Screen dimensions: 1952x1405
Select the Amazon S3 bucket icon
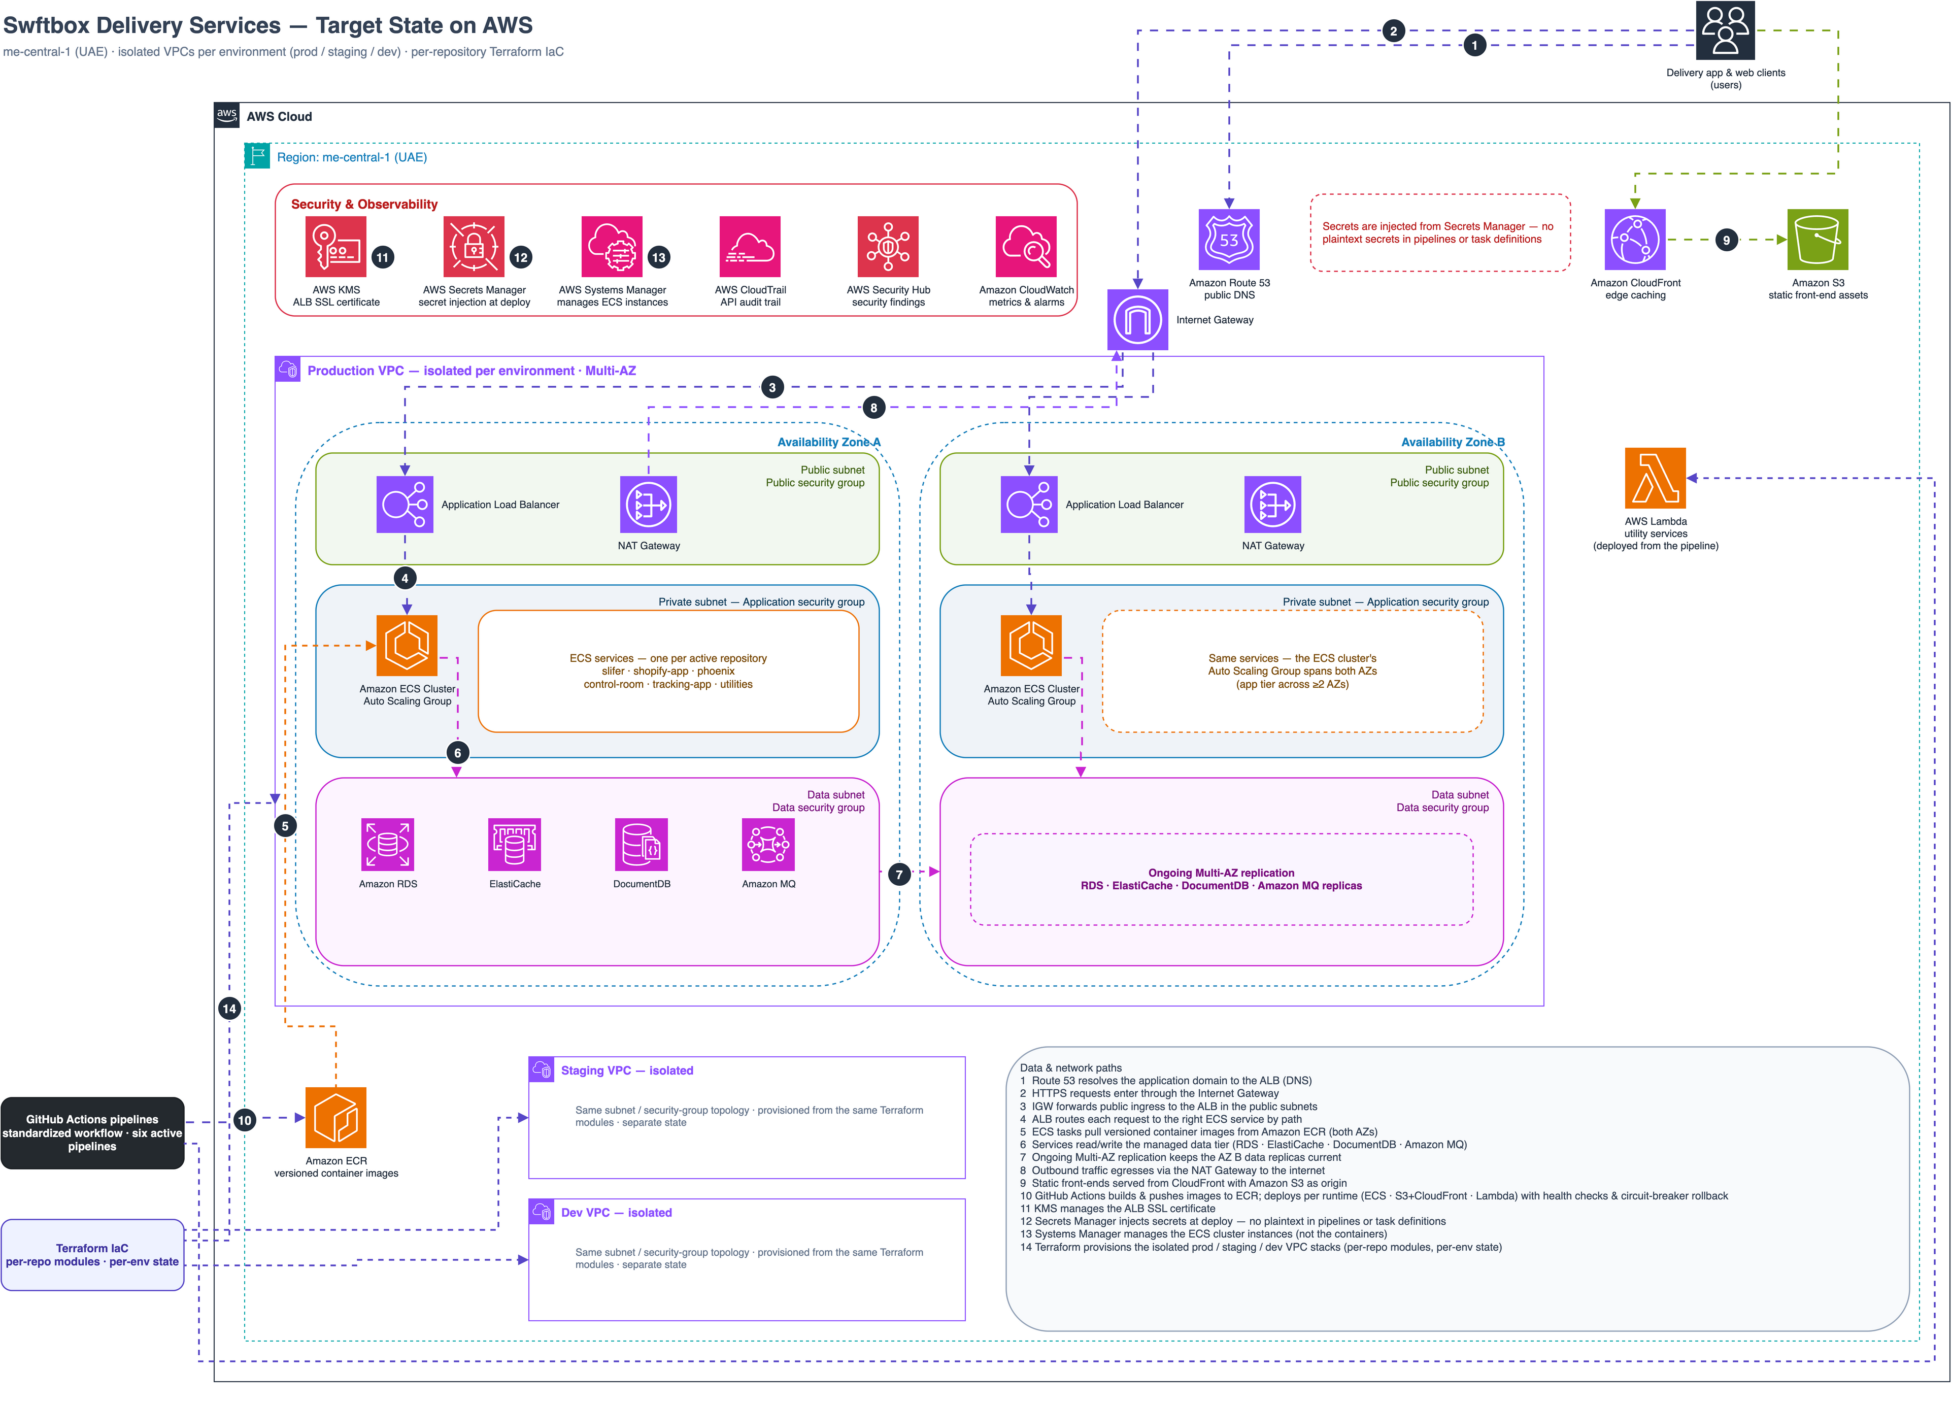pyautogui.click(x=1818, y=240)
